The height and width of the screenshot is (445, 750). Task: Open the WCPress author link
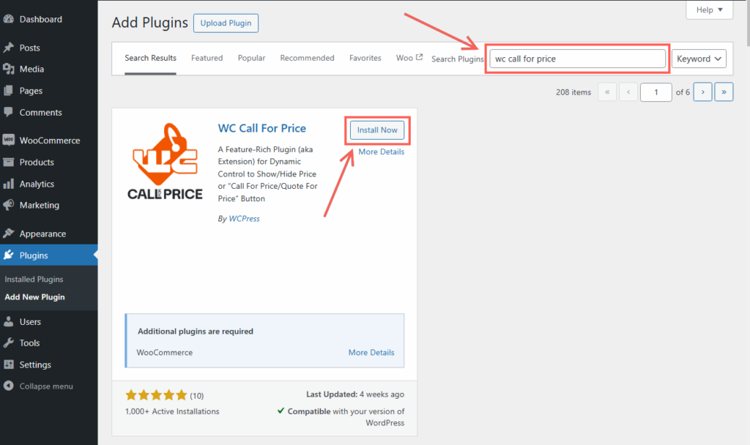(244, 218)
